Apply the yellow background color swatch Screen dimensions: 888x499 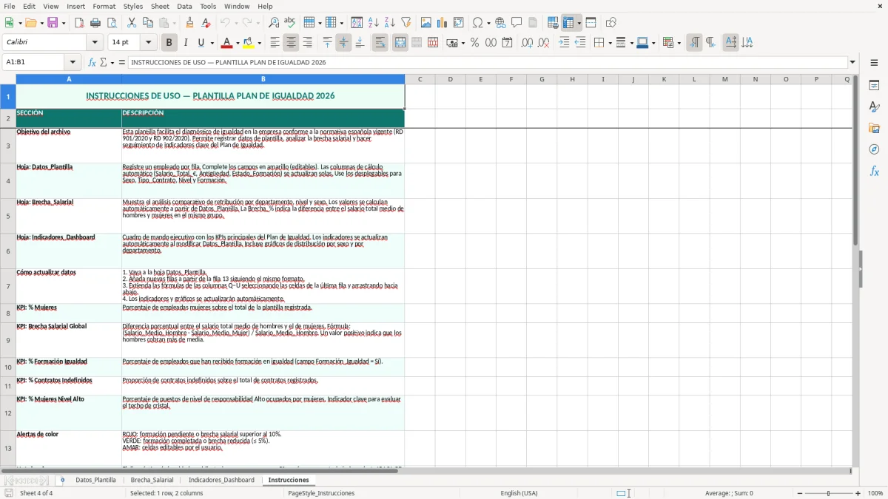(x=249, y=43)
